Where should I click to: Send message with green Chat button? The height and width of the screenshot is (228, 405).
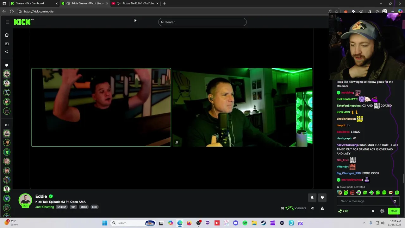pos(394,211)
